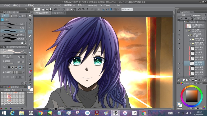Increase brush size with the stepper arrows
Viewport: 207px width, 116px height.
pos(21,56)
